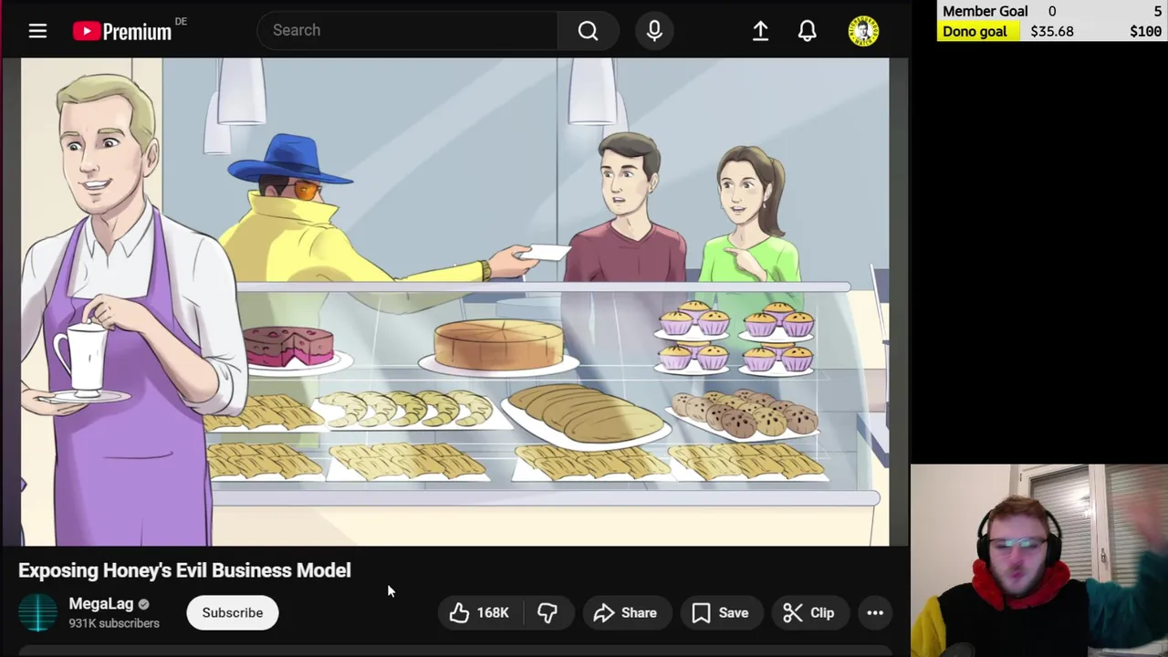The image size is (1168, 657).
Task: Focus the Search input field
Action: point(408,30)
